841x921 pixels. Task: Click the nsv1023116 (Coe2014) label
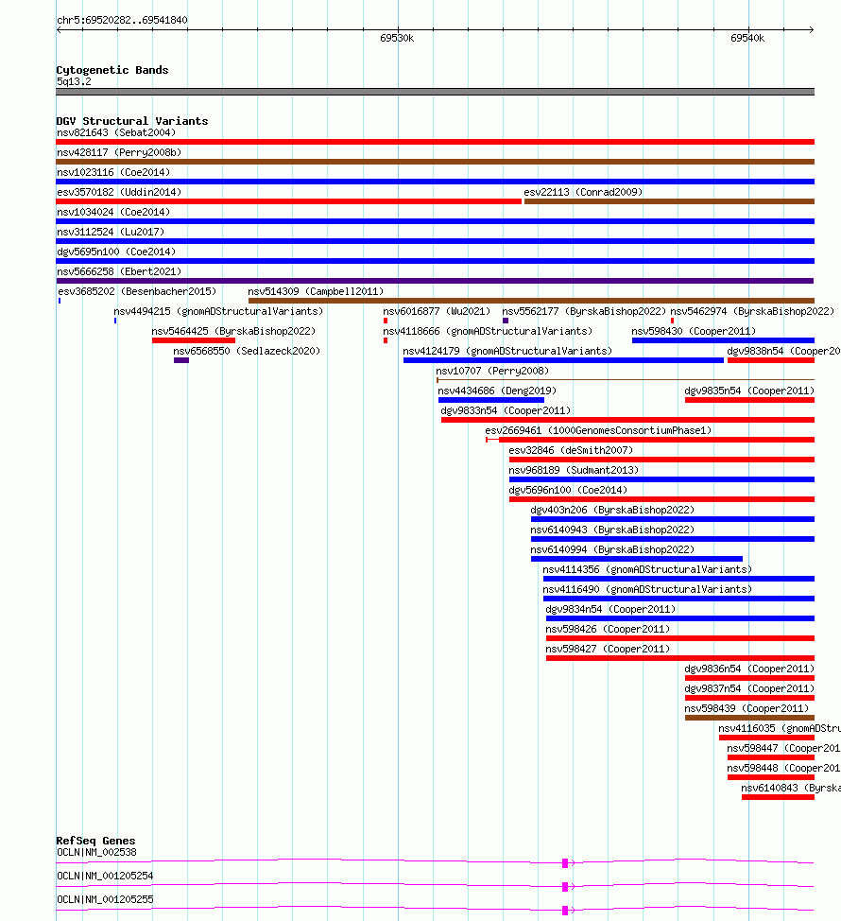113,173
